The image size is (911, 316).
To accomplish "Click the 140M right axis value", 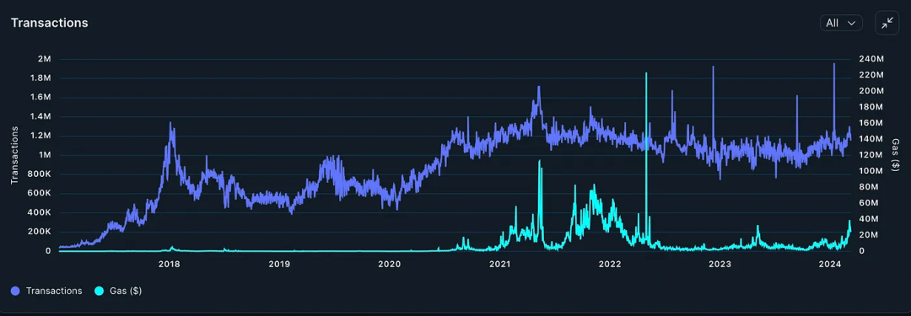I will (x=871, y=139).
